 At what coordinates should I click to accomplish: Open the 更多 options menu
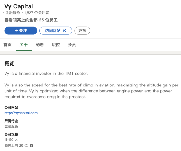(82, 31)
